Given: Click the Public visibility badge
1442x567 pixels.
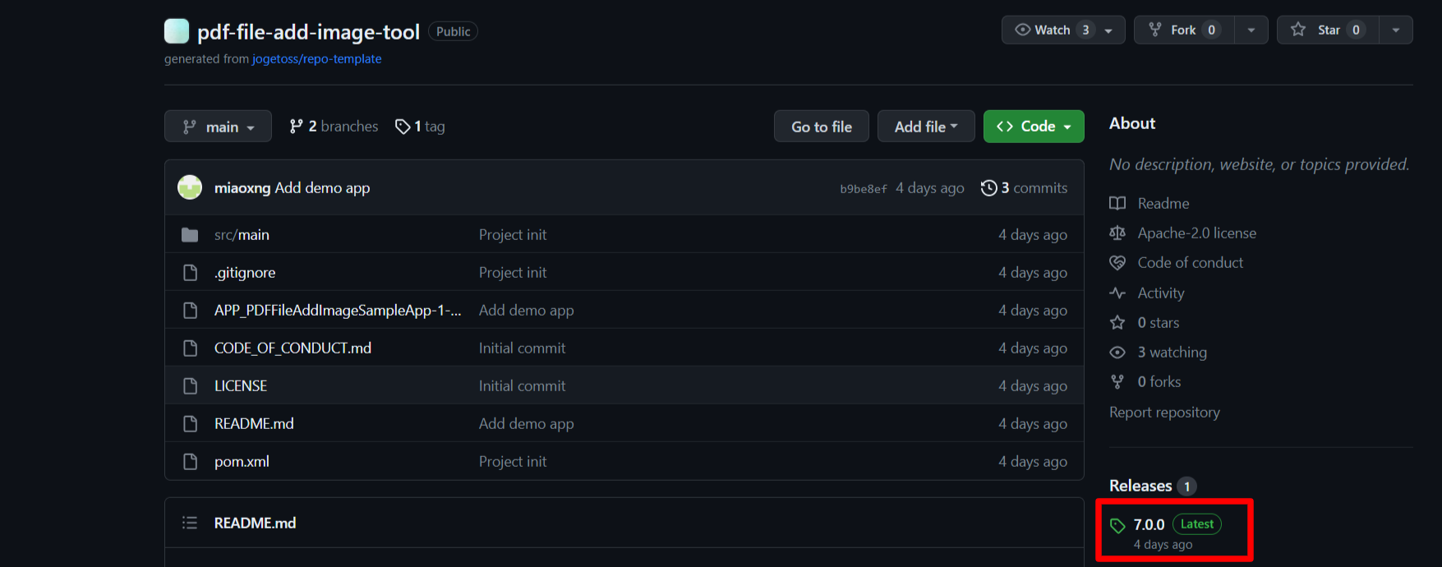Looking at the screenshot, I should (x=453, y=31).
